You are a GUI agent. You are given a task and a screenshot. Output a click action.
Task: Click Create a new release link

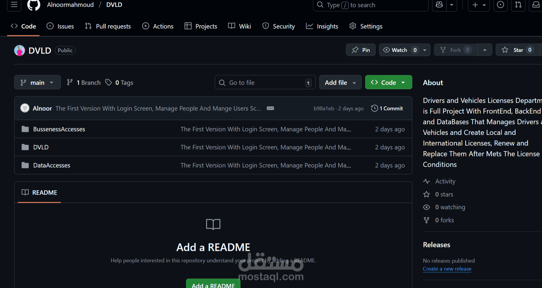pos(447,269)
